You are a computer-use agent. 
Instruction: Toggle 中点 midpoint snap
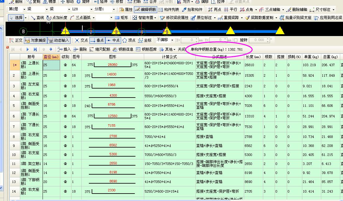click(113, 40)
